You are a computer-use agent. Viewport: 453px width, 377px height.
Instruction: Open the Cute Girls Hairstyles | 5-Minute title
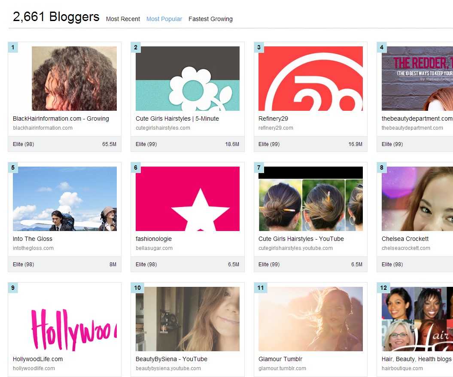pos(177,119)
